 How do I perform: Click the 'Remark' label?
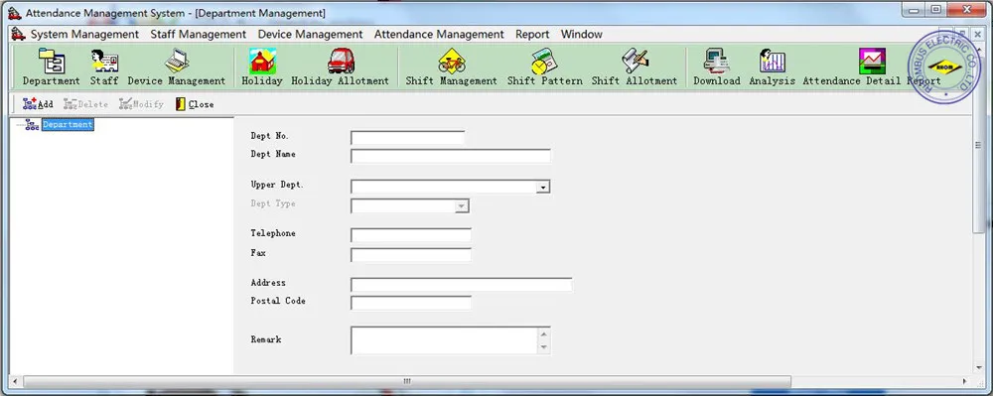[266, 339]
